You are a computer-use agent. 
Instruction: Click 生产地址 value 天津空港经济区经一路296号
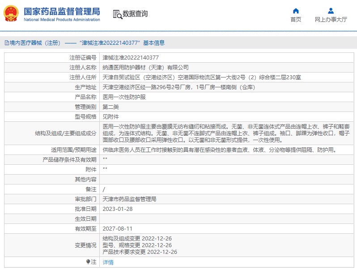pyautogui.click(x=179, y=87)
